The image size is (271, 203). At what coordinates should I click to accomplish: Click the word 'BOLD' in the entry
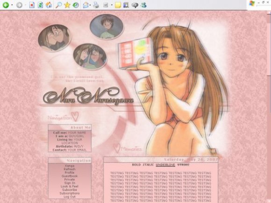136,165
